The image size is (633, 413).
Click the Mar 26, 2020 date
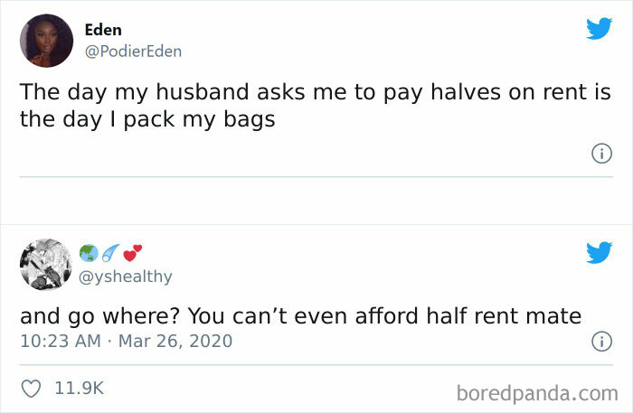175,342
